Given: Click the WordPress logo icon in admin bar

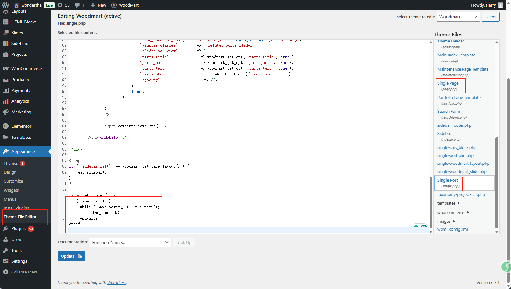Looking at the screenshot, I should [5, 5].
